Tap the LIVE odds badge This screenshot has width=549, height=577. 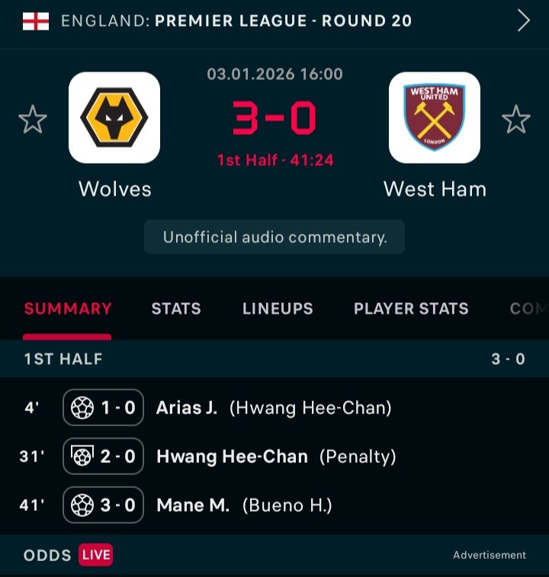(95, 555)
